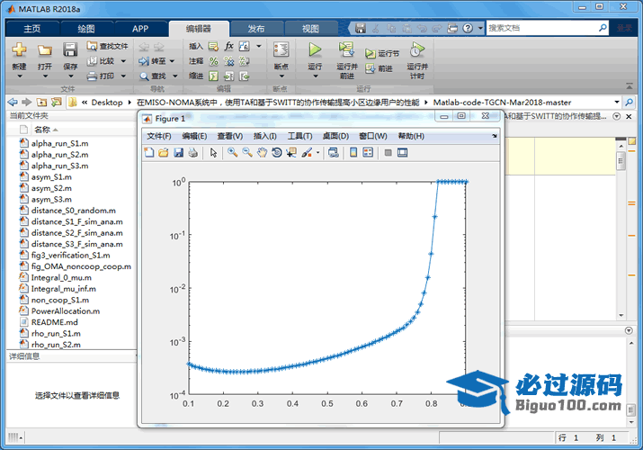Click the browse for folder icon in address bar
Viewport: 643px width, 450px height.
(56, 102)
